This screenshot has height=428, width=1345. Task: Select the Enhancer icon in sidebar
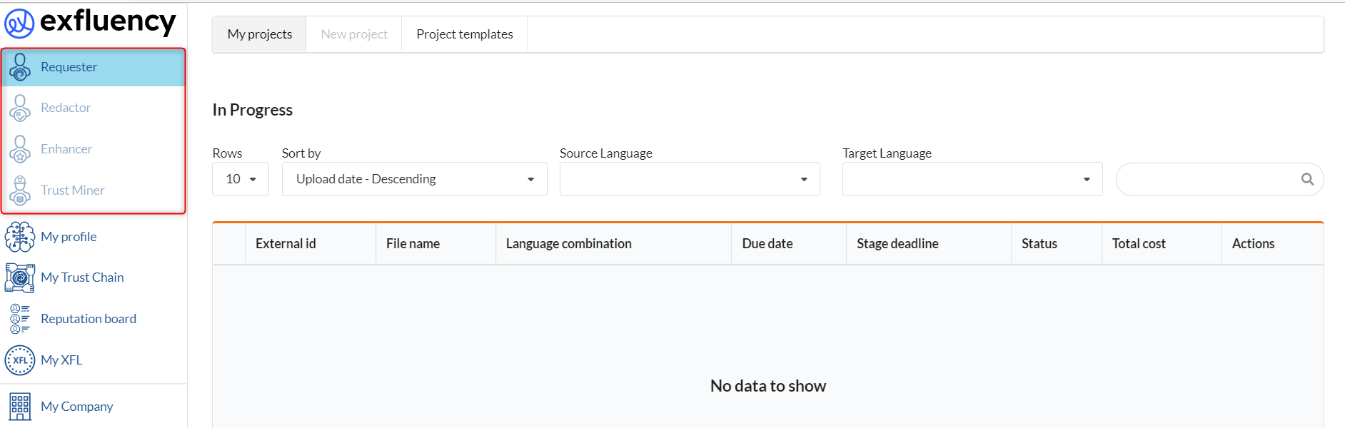pyautogui.click(x=20, y=149)
